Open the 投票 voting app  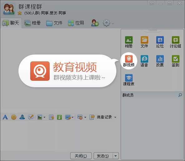click(x=160, y=61)
